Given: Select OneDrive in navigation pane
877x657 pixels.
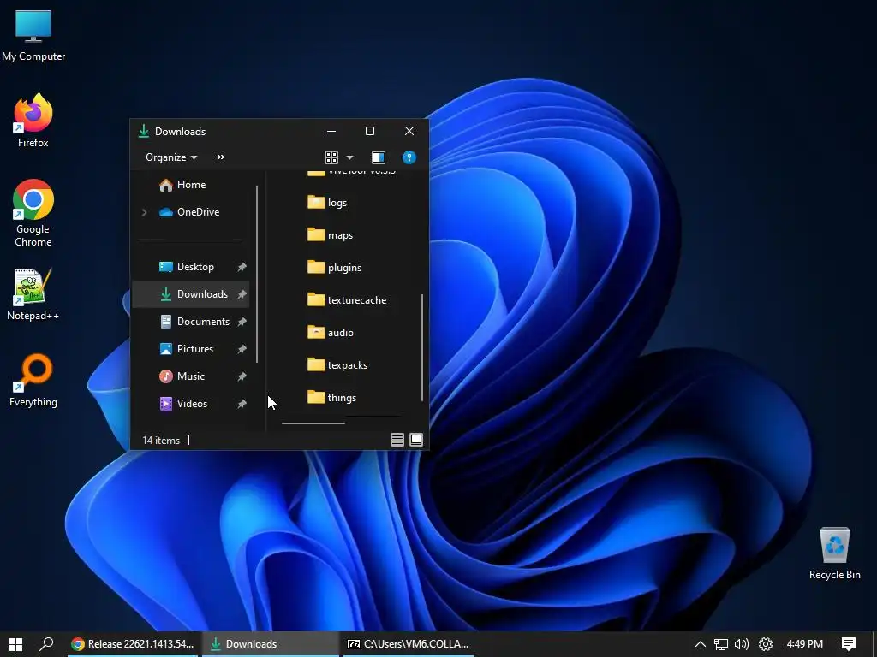Looking at the screenshot, I should coord(189,212).
